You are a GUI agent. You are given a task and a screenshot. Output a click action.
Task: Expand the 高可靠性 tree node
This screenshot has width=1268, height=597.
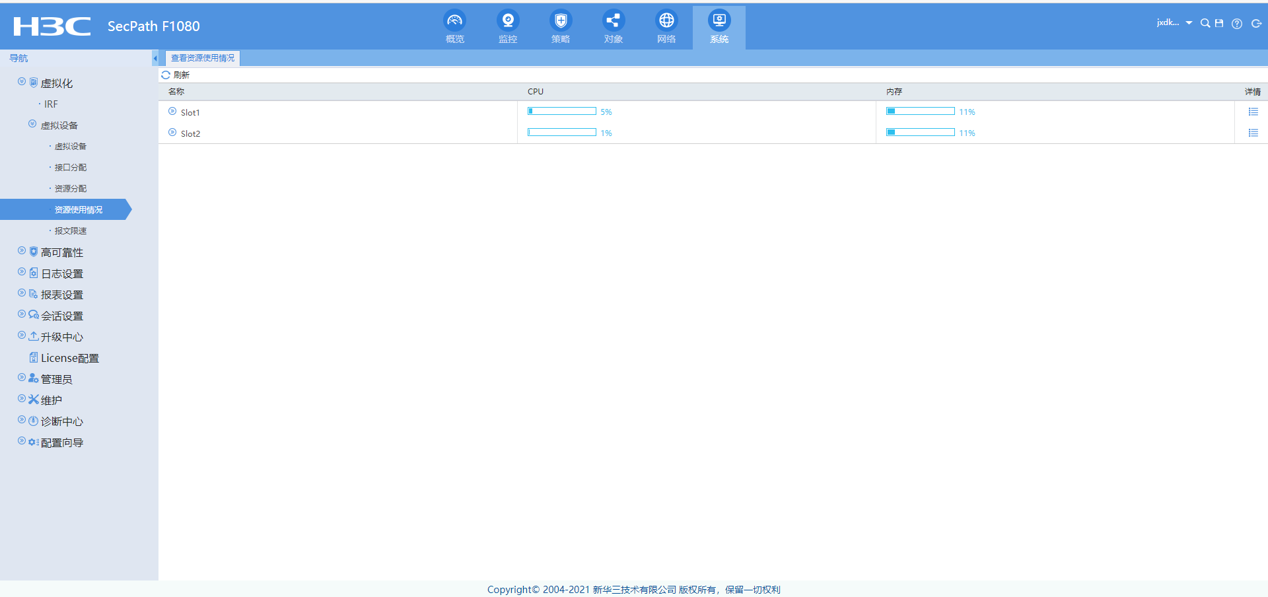tap(22, 251)
